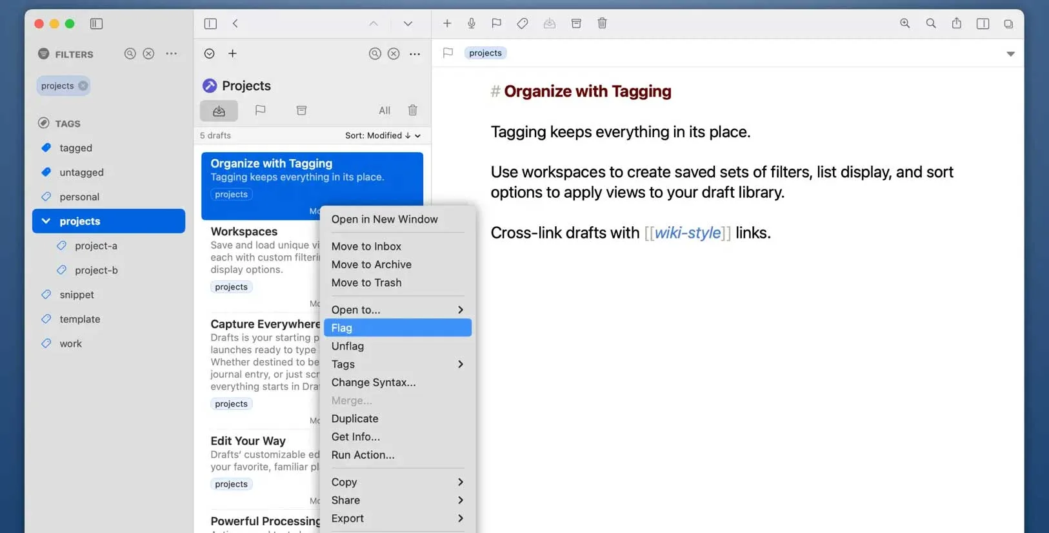The width and height of the screenshot is (1049, 533).
Task: Toggle the flag beside the projects tag in editor
Action: click(448, 53)
